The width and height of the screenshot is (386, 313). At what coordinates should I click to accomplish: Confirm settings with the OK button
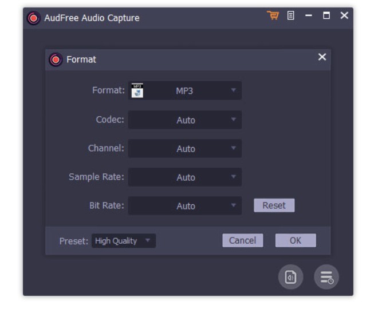pos(296,240)
